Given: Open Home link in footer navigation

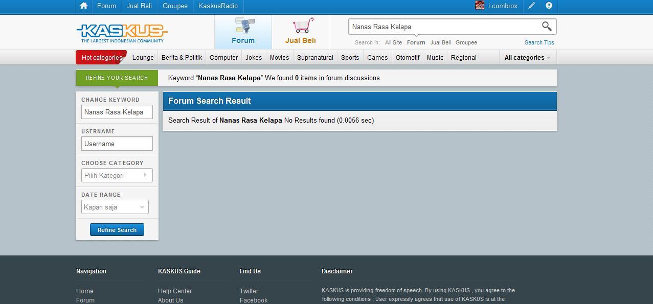Looking at the screenshot, I should (x=85, y=291).
